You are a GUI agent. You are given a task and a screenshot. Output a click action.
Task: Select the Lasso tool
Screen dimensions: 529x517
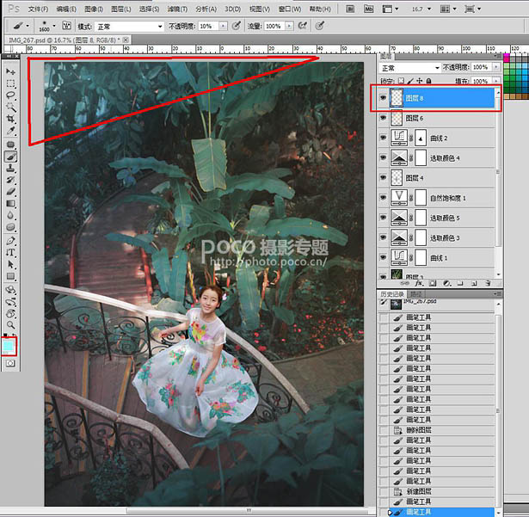tap(11, 95)
